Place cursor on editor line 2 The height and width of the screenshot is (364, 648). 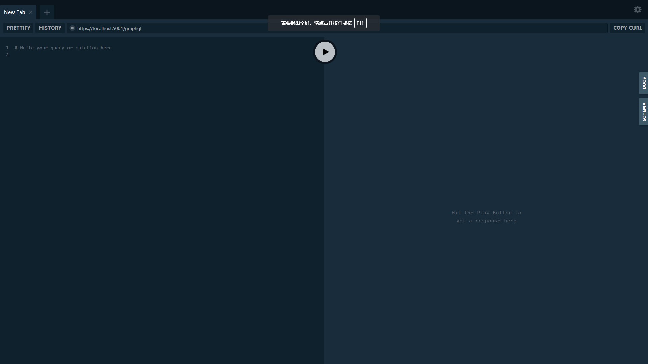(x=162, y=55)
